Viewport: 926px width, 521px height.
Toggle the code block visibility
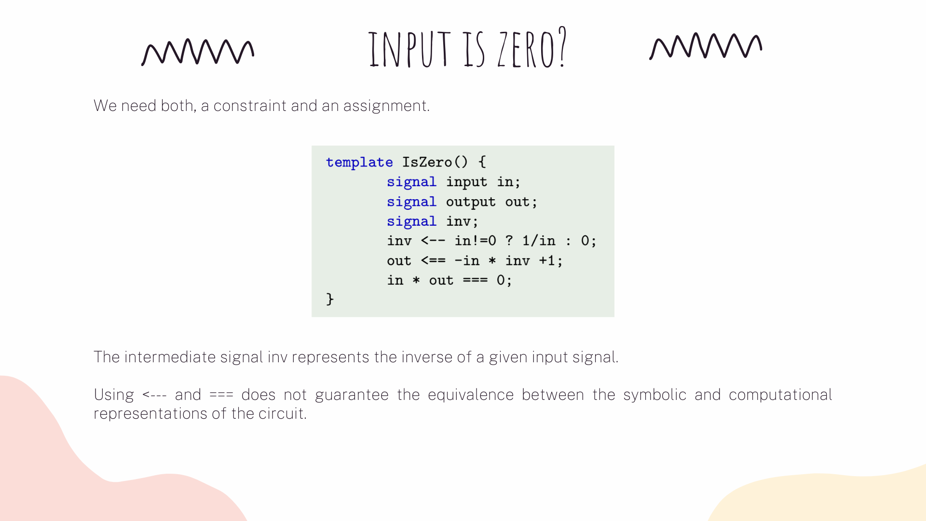tap(463, 230)
